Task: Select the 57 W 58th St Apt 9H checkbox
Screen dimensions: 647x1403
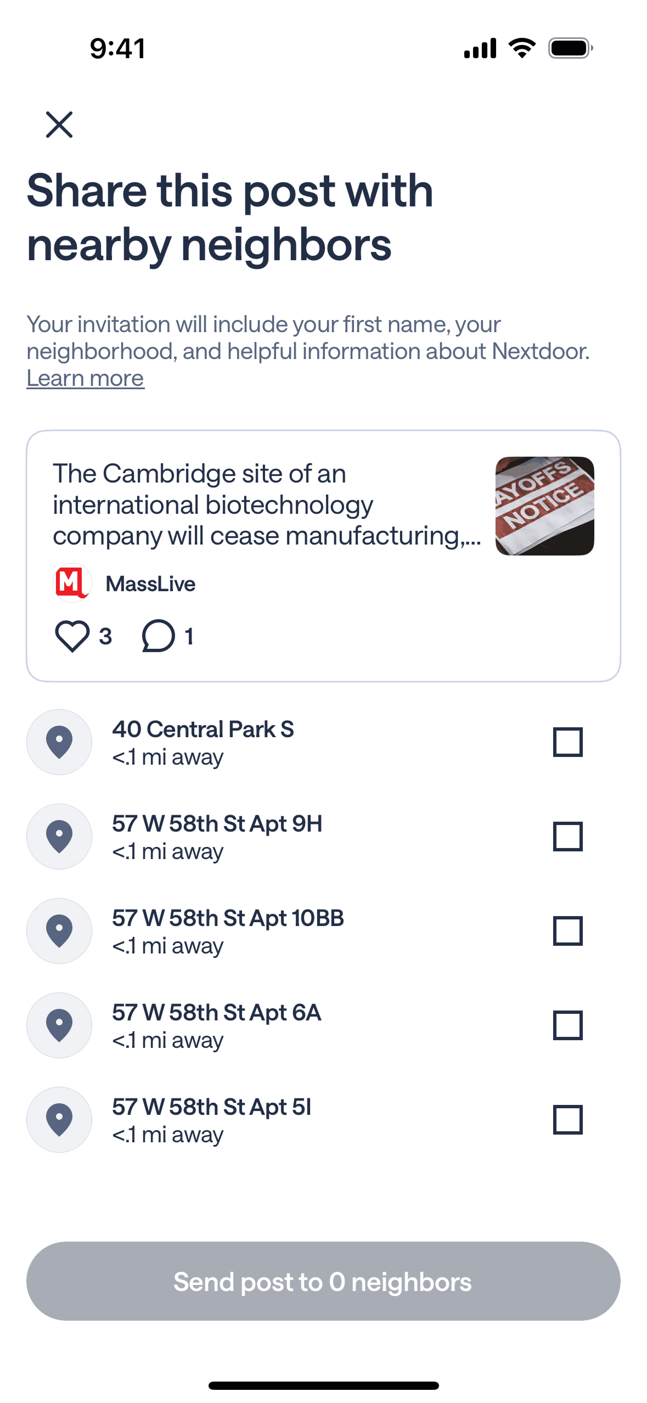Action: click(x=567, y=837)
